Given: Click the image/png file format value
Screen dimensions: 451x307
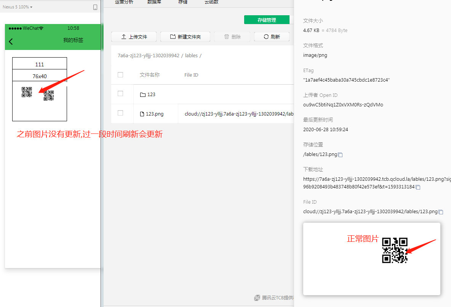Looking at the screenshot, I should coord(315,55).
